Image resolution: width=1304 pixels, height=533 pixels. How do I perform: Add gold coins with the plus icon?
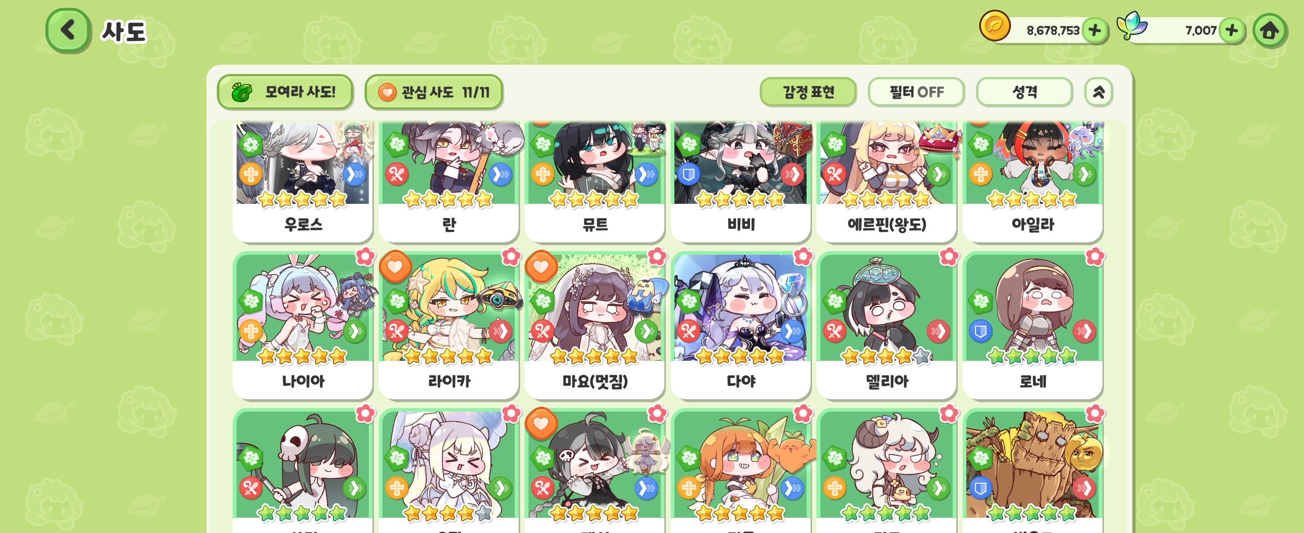tap(1095, 30)
